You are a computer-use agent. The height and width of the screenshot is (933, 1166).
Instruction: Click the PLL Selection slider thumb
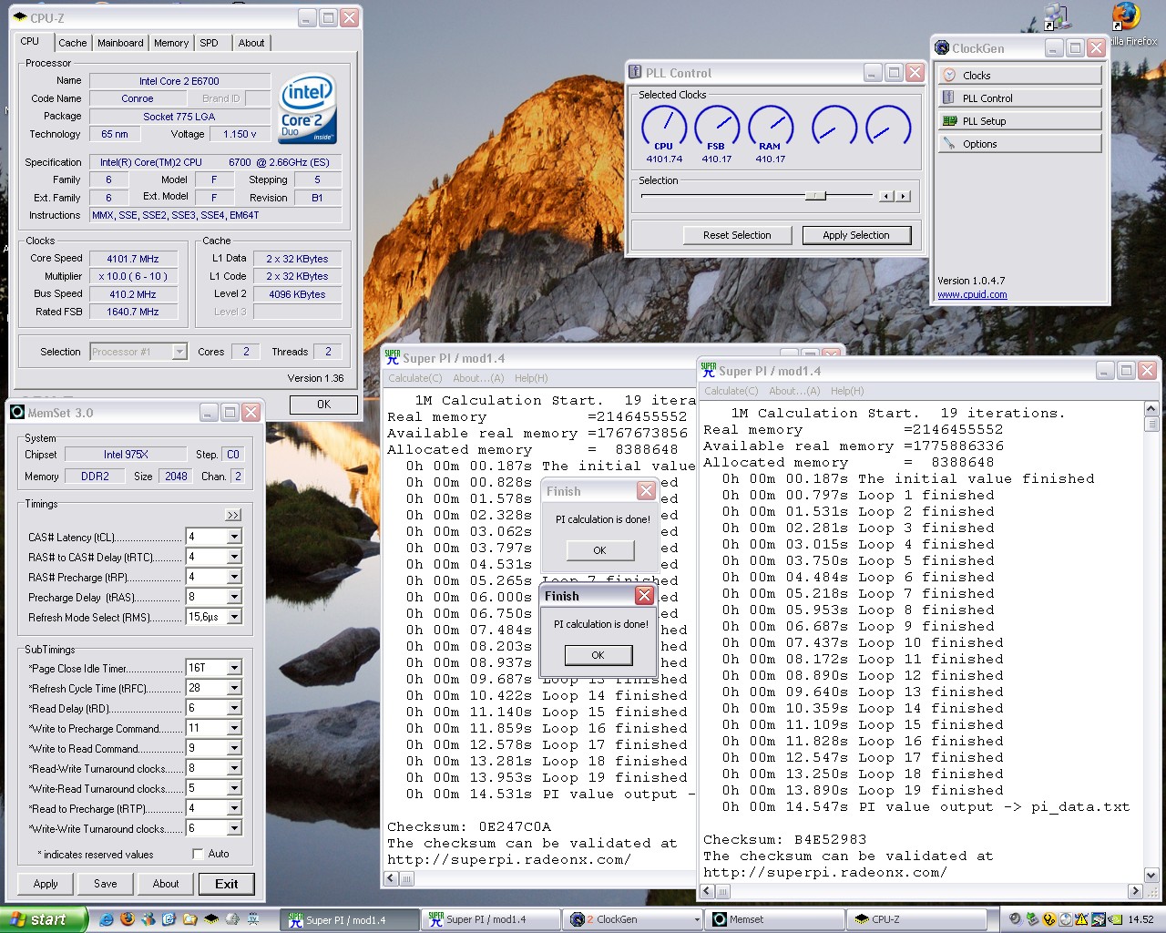click(x=815, y=195)
